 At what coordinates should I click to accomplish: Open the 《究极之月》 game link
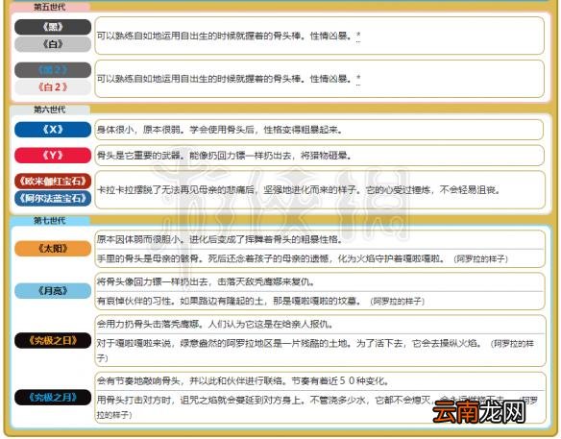pos(53,397)
